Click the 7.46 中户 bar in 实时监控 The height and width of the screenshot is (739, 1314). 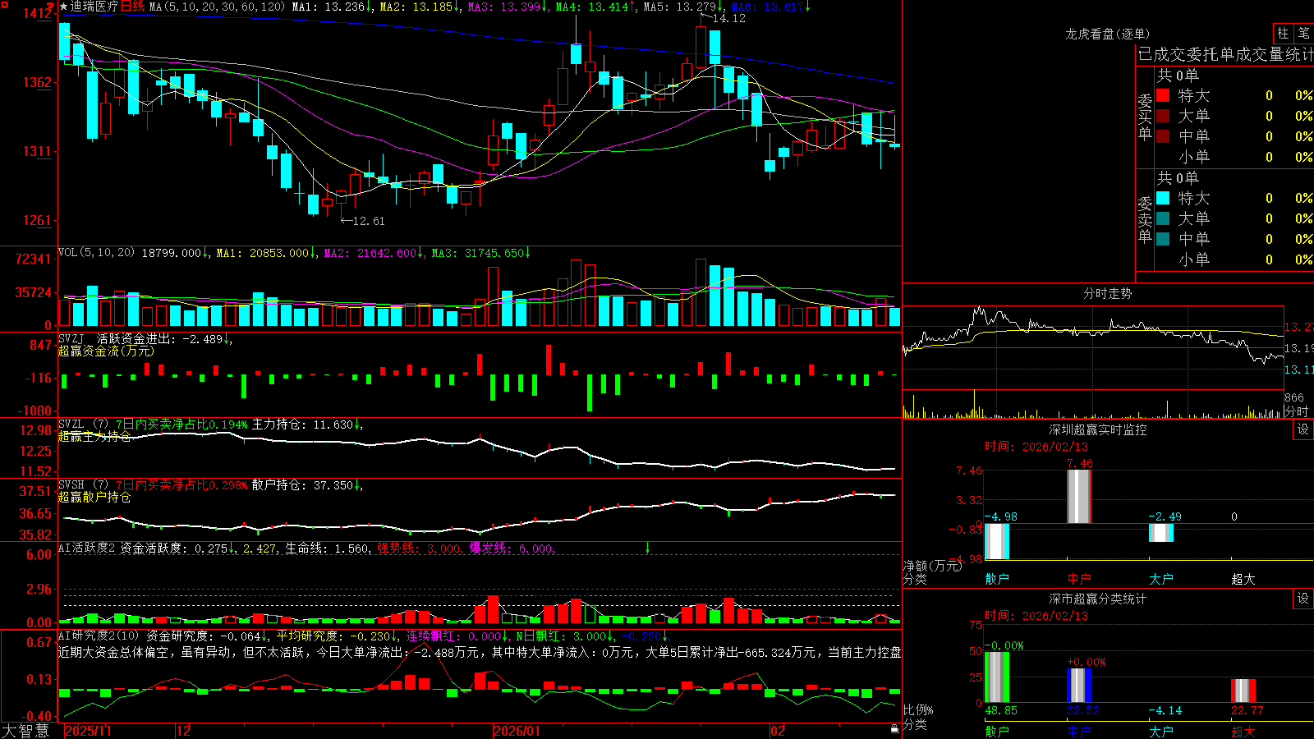pos(1079,496)
